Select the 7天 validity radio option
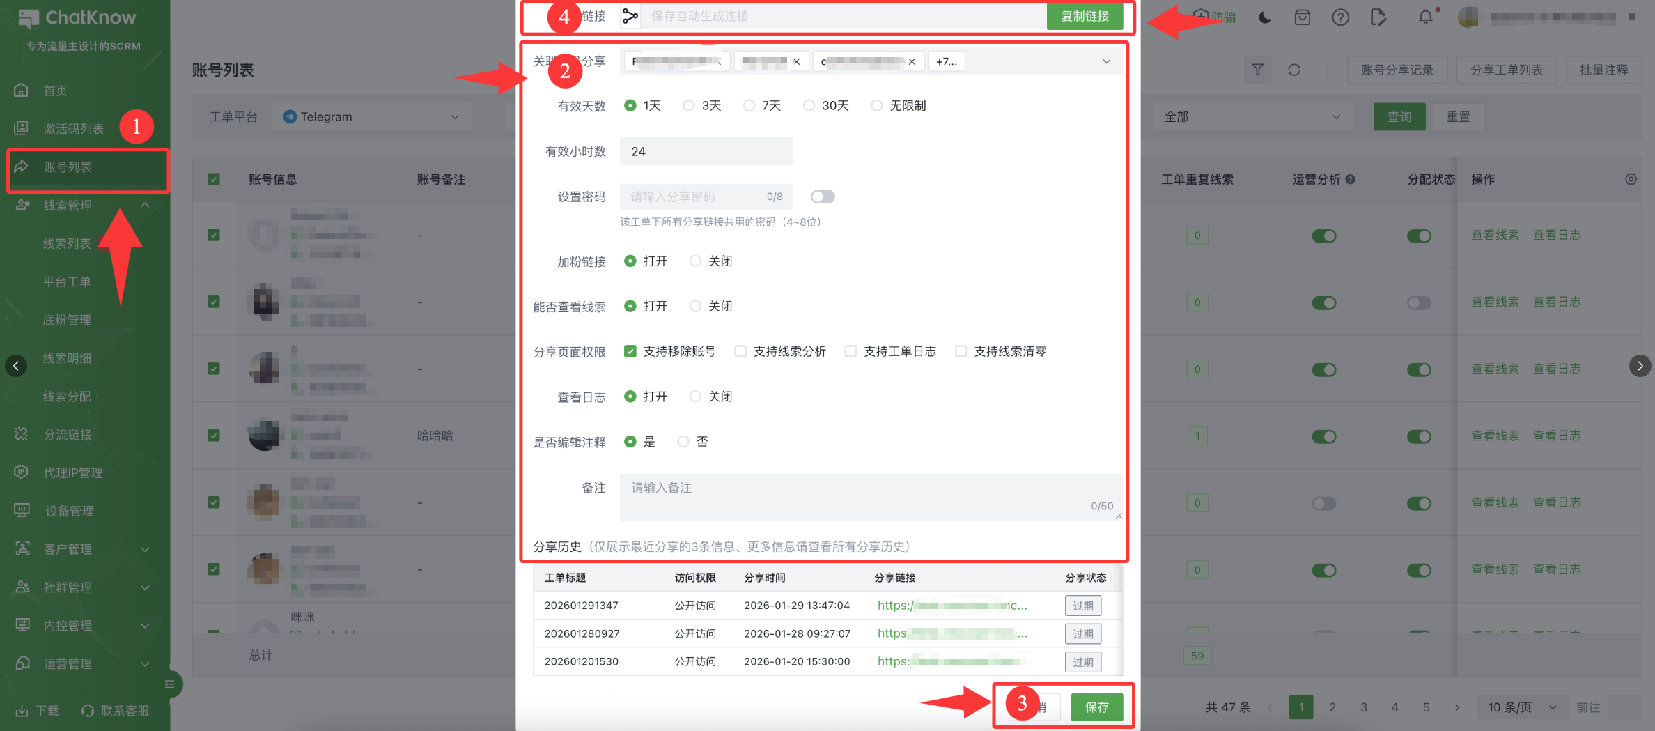1655x731 pixels. click(749, 106)
